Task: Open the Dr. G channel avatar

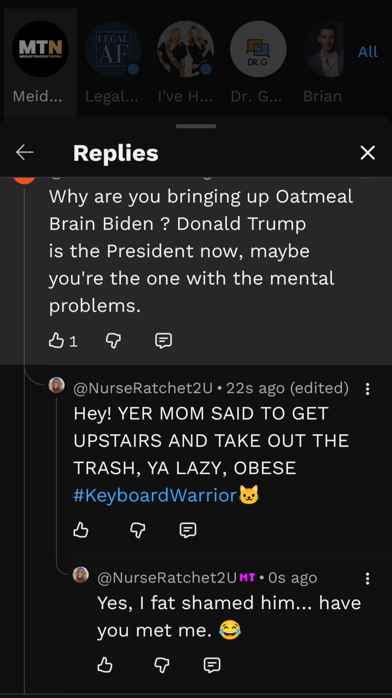Action: 258,49
